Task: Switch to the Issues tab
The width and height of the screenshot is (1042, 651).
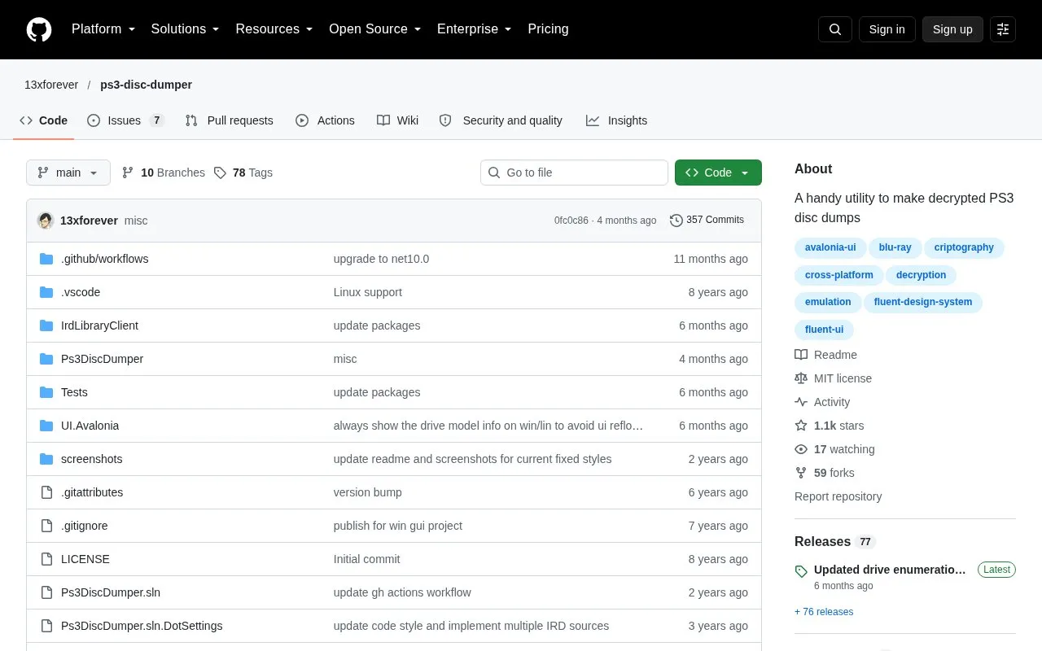Action: click(125, 120)
